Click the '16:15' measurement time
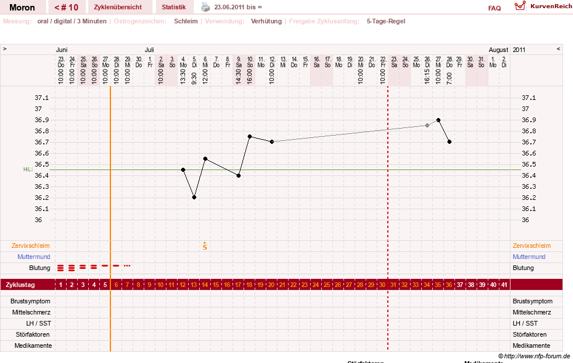 pyautogui.click(x=427, y=77)
